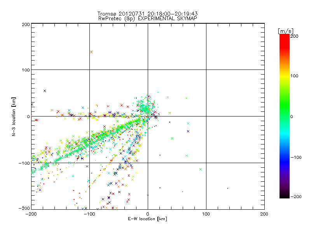This screenshot has height=233, width=311.
Task: Click the y-axis tick label 100
Action: click(x=26, y=70)
